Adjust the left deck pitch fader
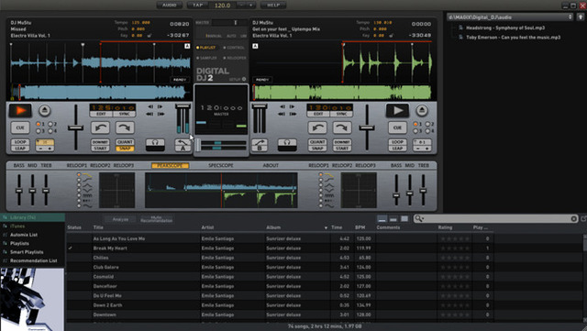Image resolution: width=587 pixels, height=331 pixels. [x=75, y=128]
